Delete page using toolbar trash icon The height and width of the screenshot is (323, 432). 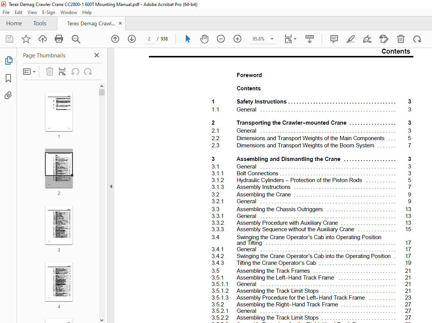(x=401, y=39)
